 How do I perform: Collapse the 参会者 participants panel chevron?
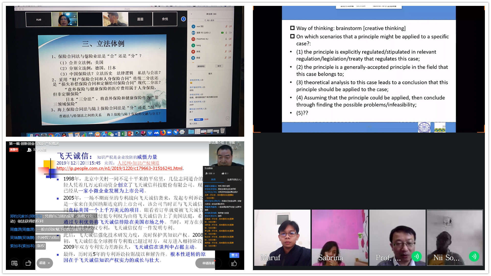191,14
